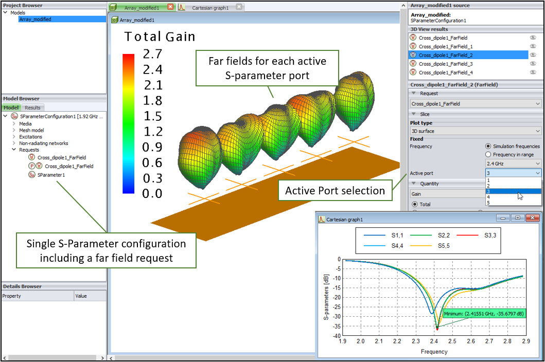Click the S-parameter icon beside SParameter1 request
This screenshot has height=362, width=545.
(31, 175)
